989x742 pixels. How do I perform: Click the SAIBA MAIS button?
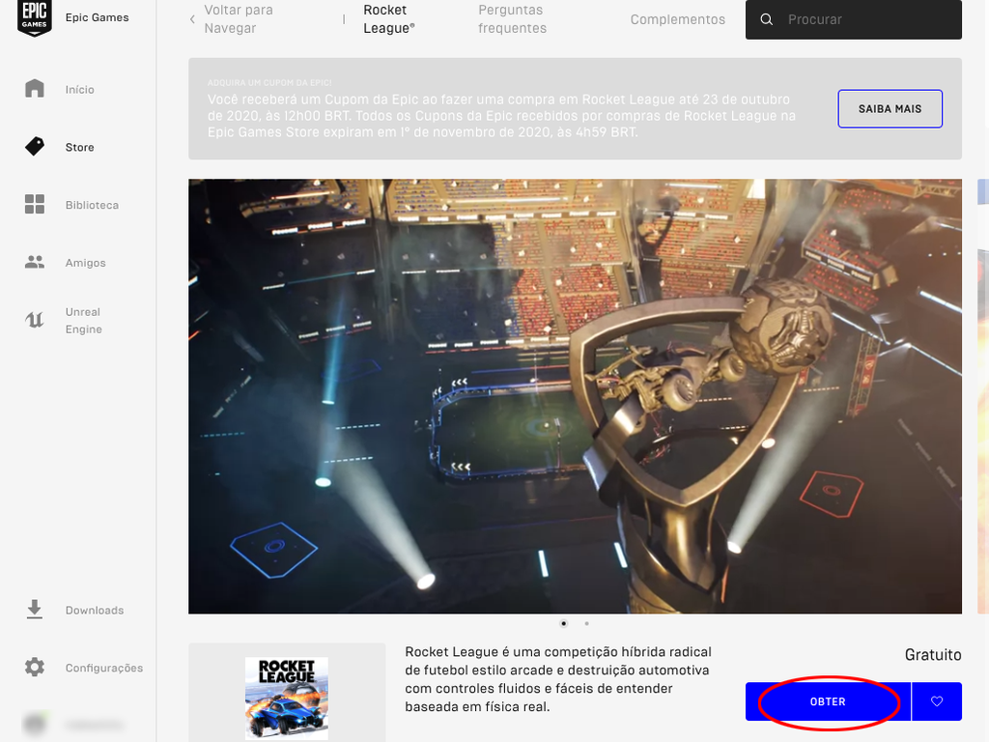pyautogui.click(x=890, y=108)
